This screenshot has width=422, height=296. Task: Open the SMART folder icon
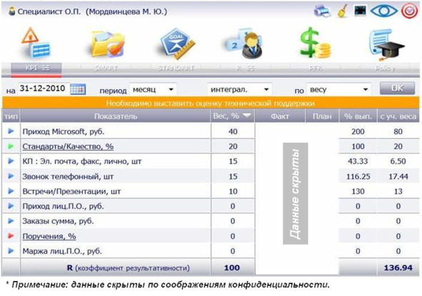[x=107, y=44]
